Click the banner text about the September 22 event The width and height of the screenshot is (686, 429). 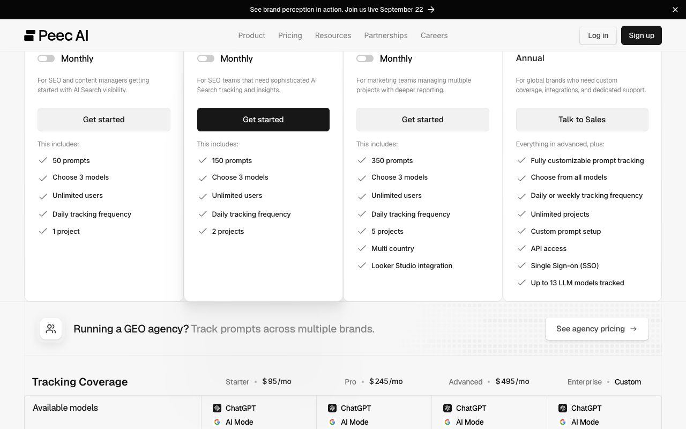[x=337, y=10]
